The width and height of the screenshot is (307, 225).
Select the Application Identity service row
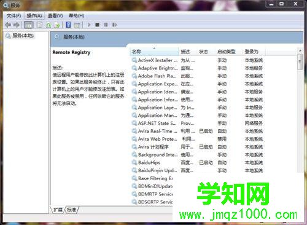pyautogui.click(x=198, y=92)
